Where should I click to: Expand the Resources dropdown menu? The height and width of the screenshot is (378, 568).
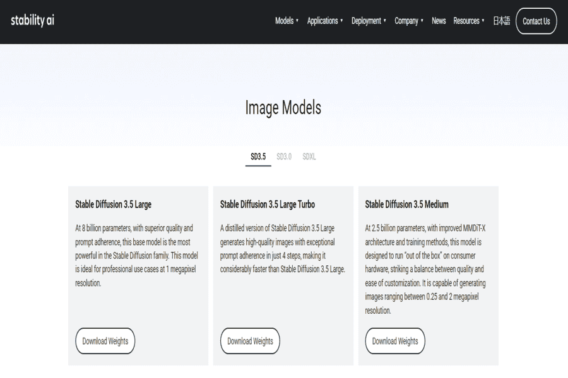pyautogui.click(x=466, y=21)
